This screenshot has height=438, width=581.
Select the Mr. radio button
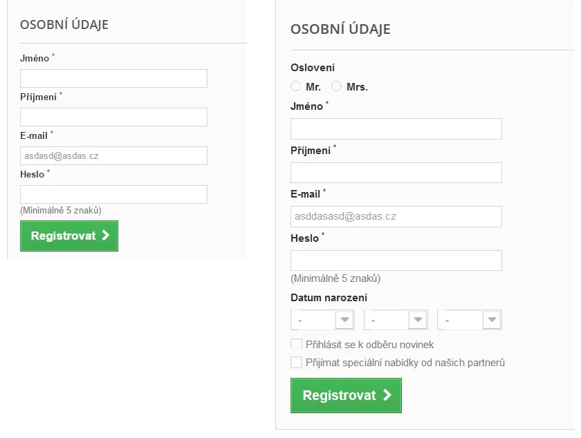click(x=295, y=86)
